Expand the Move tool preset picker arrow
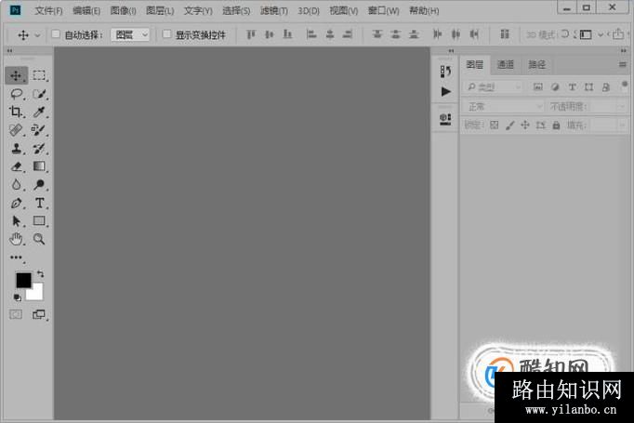The image size is (634, 423). coord(37,35)
